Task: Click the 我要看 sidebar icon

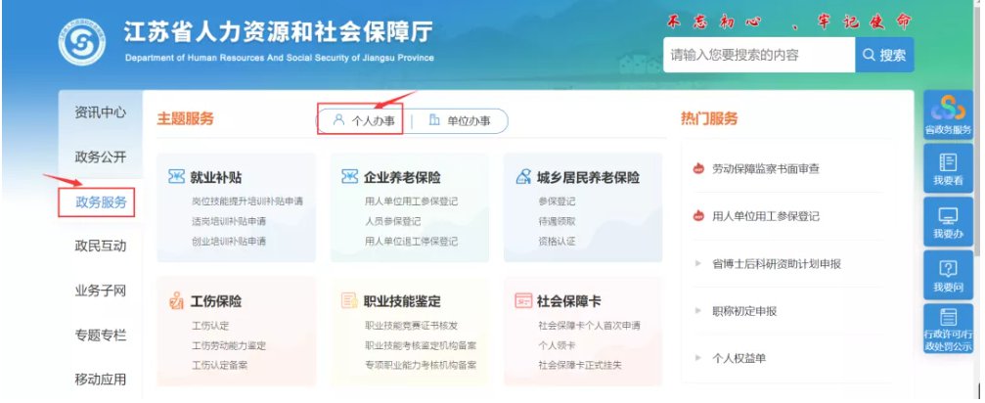Action: [948, 169]
